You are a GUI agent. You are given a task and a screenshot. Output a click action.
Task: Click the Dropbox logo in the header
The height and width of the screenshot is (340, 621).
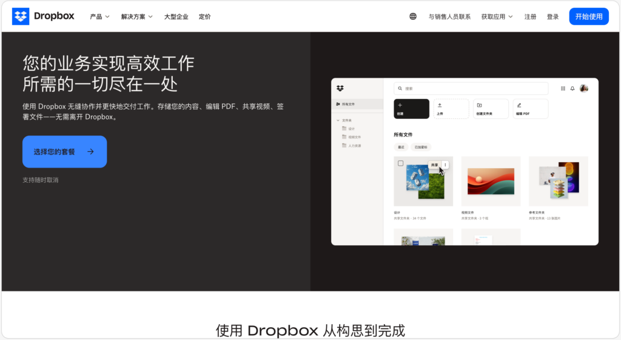tap(43, 16)
